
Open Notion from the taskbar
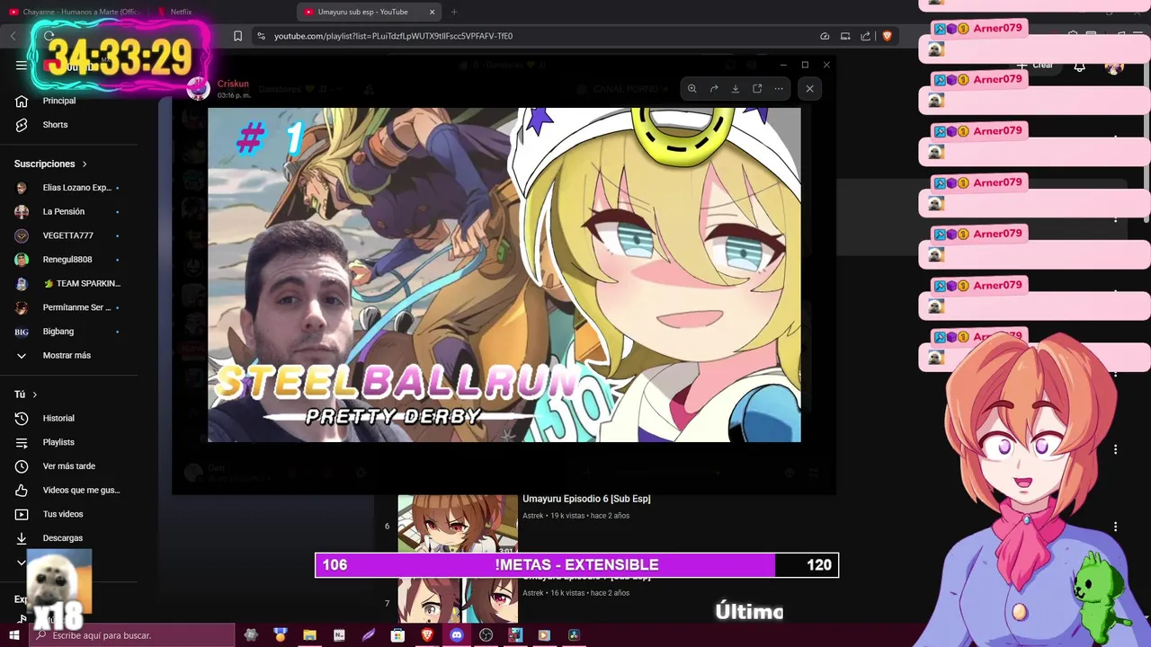coord(339,635)
